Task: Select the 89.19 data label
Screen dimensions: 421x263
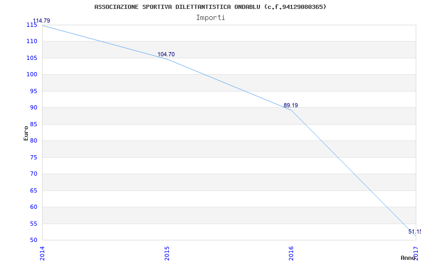Action: coord(291,106)
